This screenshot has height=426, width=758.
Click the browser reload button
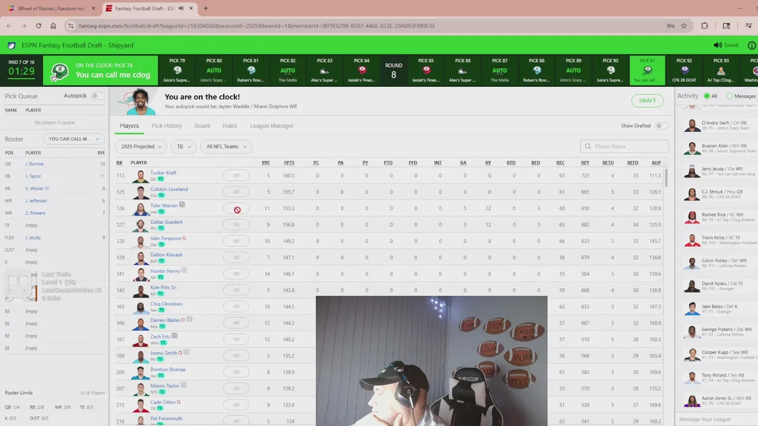pyautogui.click(x=38, y=26)
